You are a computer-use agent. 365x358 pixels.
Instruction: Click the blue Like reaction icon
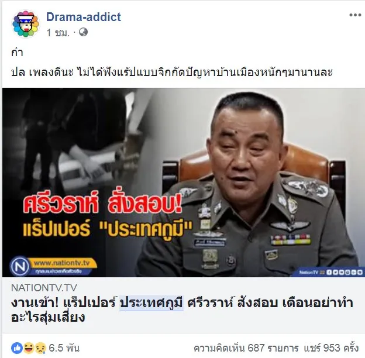(x=17, y=348)
